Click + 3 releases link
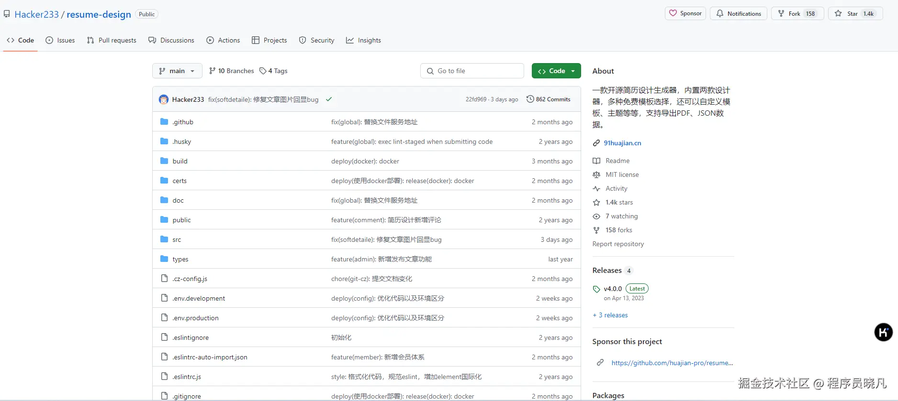 (x=610, y=315)
